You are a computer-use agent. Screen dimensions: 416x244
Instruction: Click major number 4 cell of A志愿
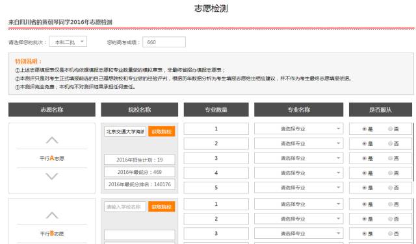[x=216, y=173]
